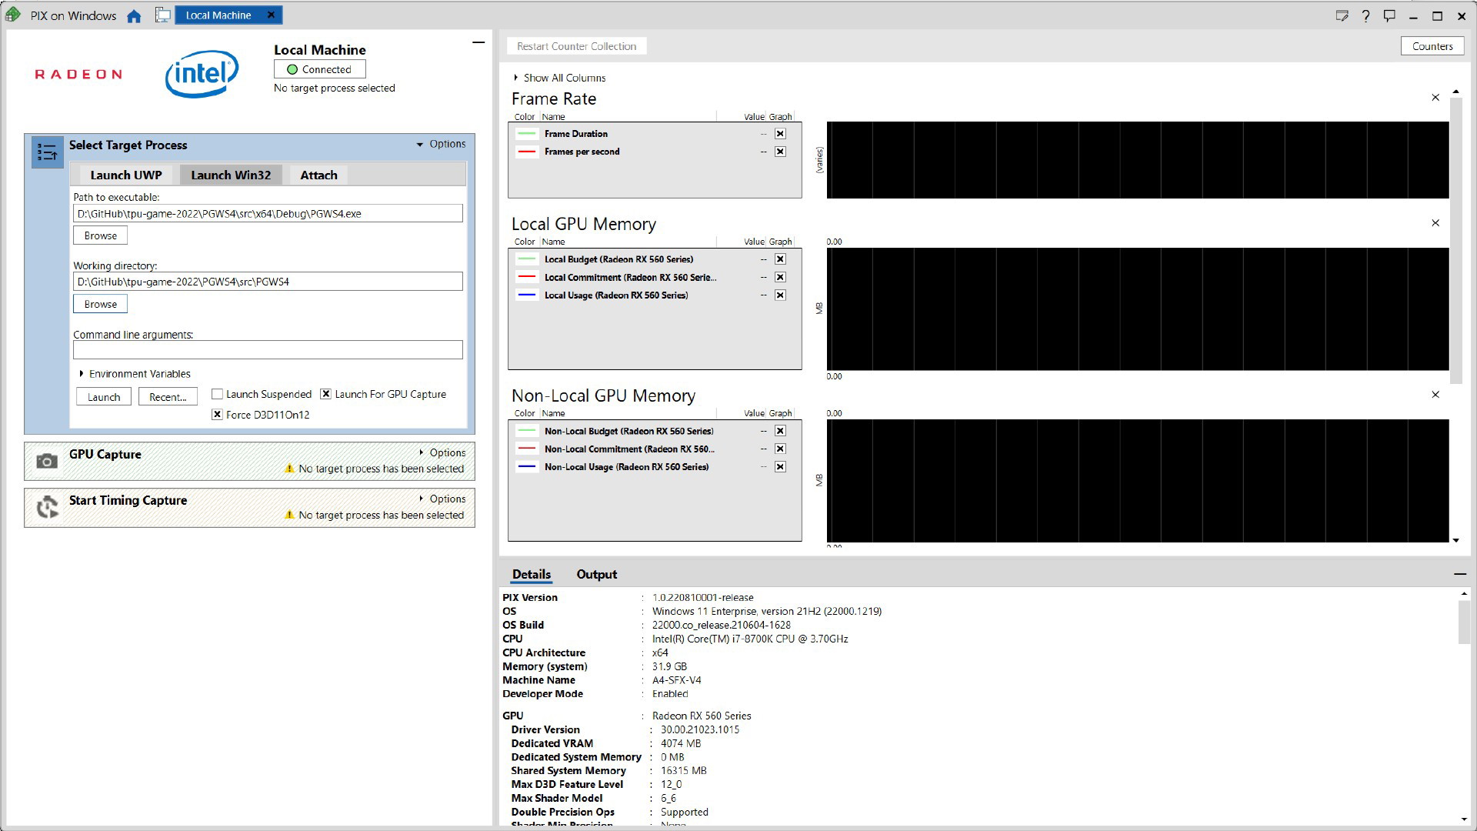Image resolution: width=1477 pixels, height=831 pixels.
Task: Close the Local GPU Memory counter group
Action: click(1435, 223)
